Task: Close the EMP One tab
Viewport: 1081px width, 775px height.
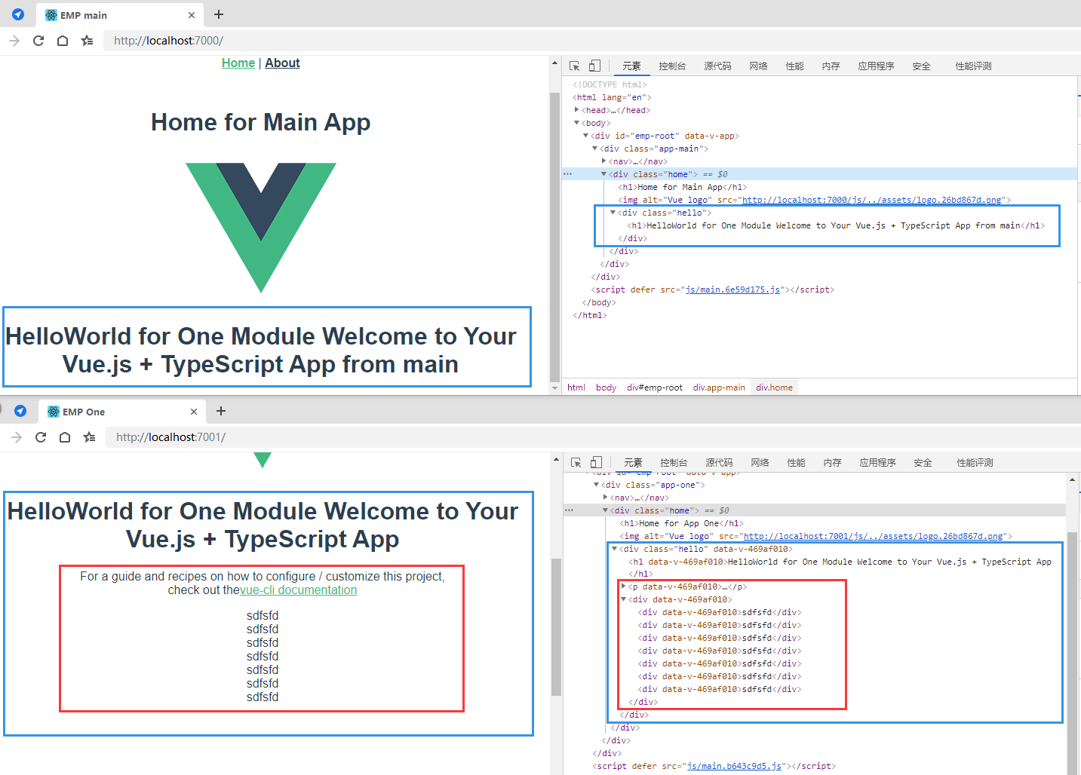Action: point(194,412)
